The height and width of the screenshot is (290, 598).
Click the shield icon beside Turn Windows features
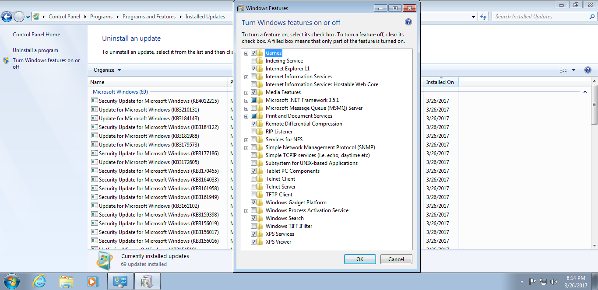(x=6, y=60)
